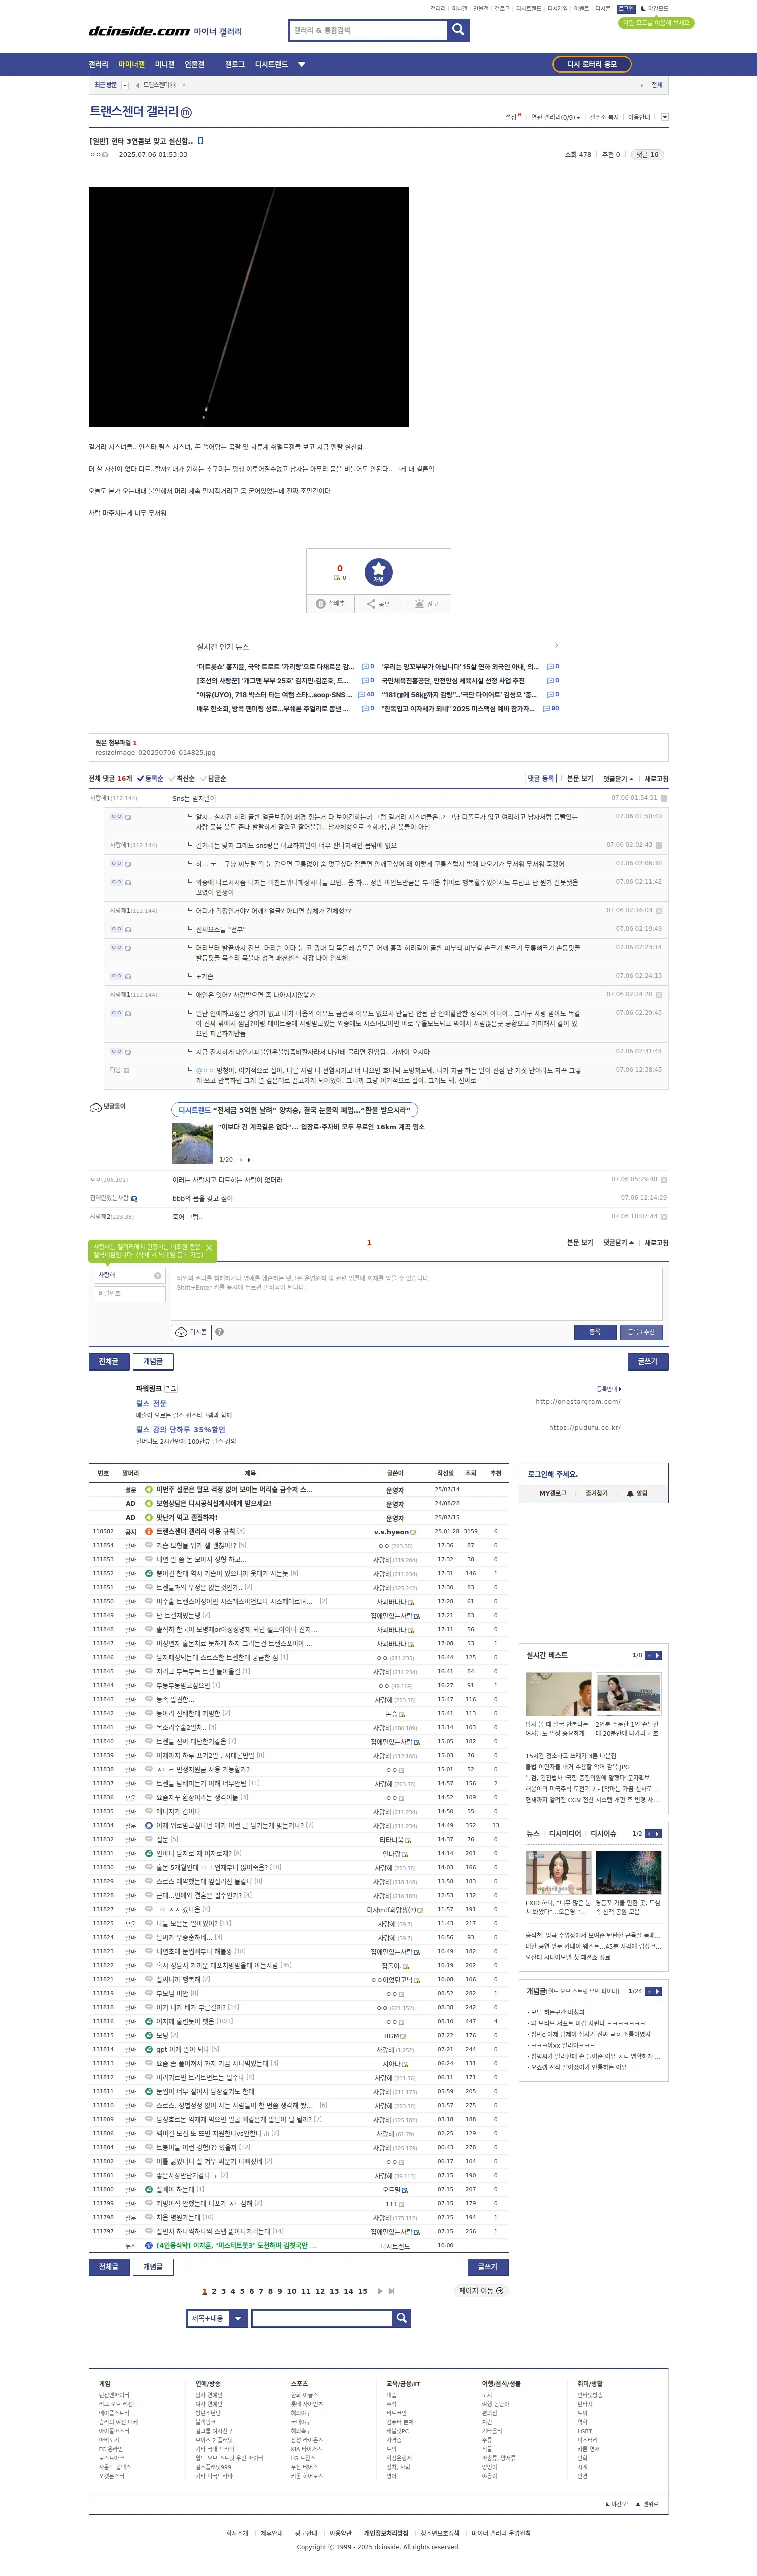Submit comment with the 등록 button
This screenshot has width=757, height=2576.
tap(595, 1332)
